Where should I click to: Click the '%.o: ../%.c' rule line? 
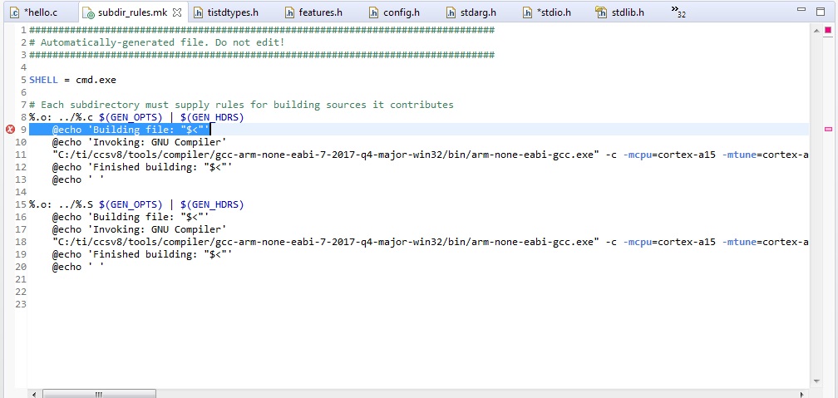tap(136, 117)
